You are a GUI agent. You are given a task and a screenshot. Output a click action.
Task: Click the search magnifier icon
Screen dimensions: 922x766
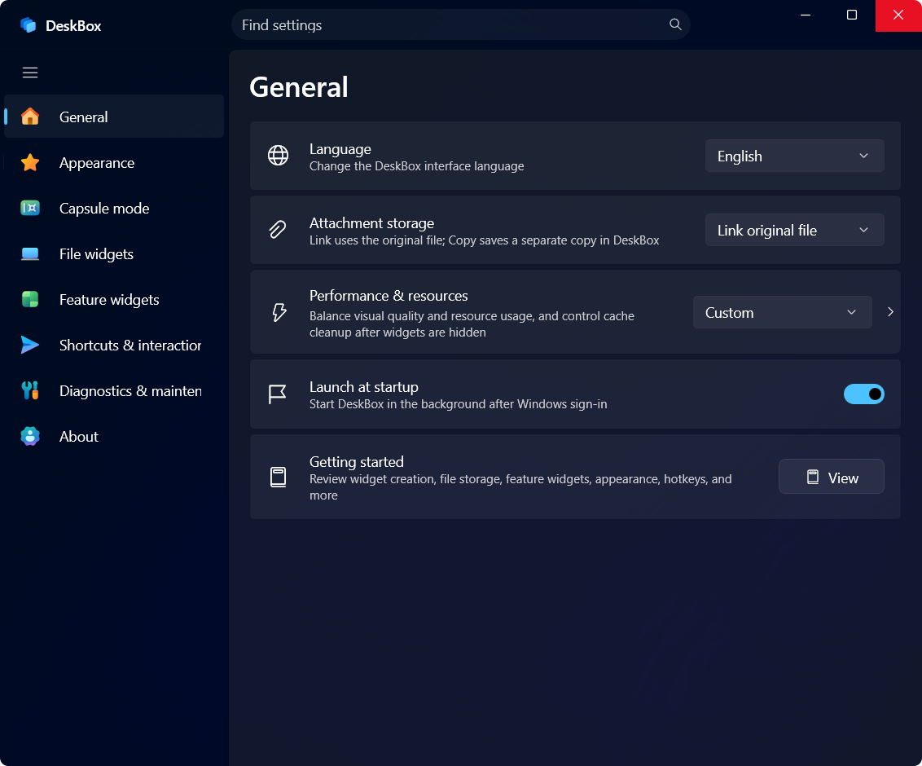(x=675, y=24)
